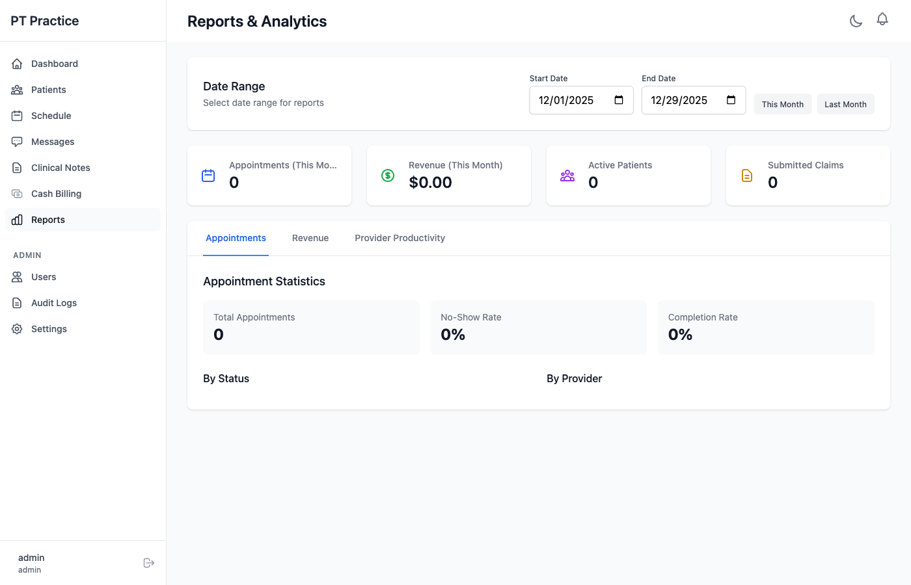The image size is (911, 585).
Task: Select the Patients sidebar icon
Action: coord(17,89)
